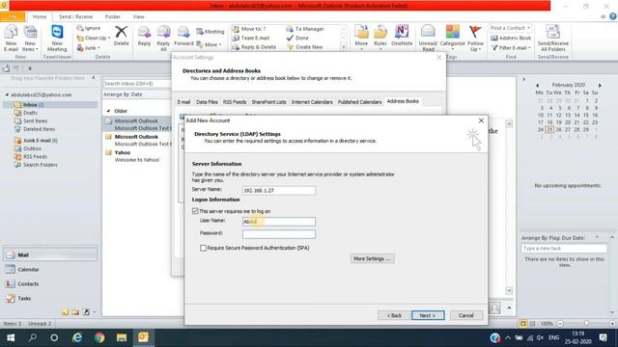Open Google Chrome on the taskbar

click(x=99, y=337)
